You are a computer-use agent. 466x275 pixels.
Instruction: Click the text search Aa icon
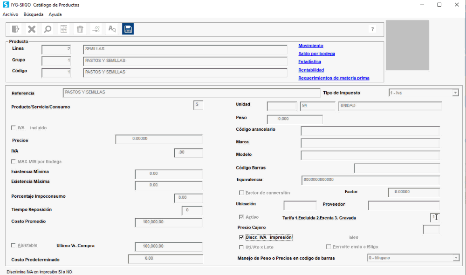[x=112, y=29]
